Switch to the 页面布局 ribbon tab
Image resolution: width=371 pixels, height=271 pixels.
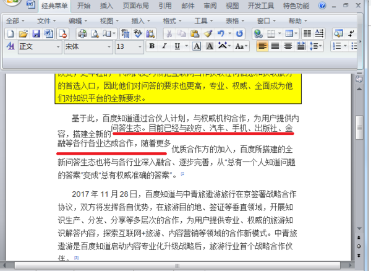tap(136, 6)
